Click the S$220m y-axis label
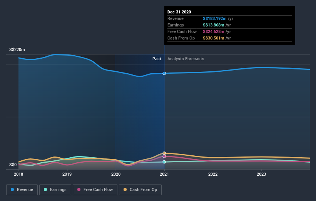The image size is (316, 201). [x=17, y=49]
